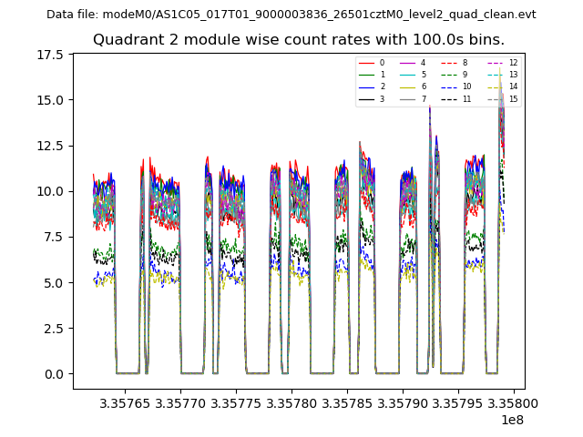Click the plot title about Quadrant 2 count rates

point(299,40)
